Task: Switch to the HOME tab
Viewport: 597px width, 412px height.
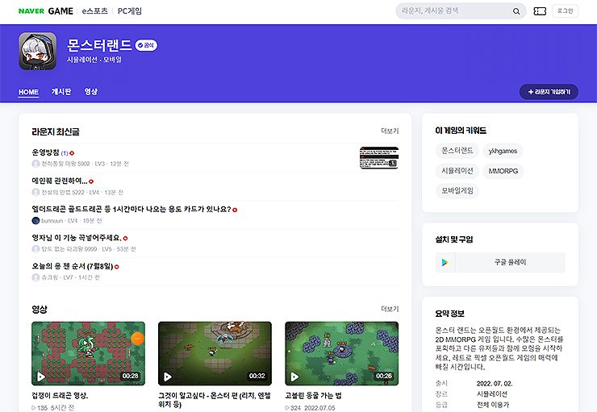Action: (x=28, y=92)
